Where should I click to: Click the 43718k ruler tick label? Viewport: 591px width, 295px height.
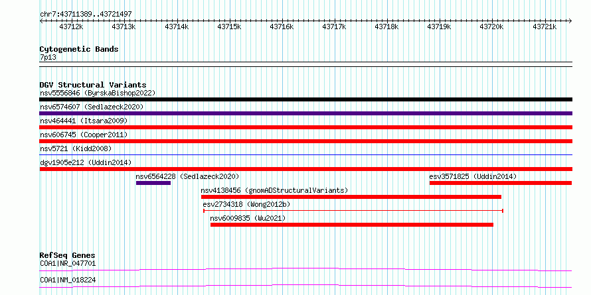point(387,27)
